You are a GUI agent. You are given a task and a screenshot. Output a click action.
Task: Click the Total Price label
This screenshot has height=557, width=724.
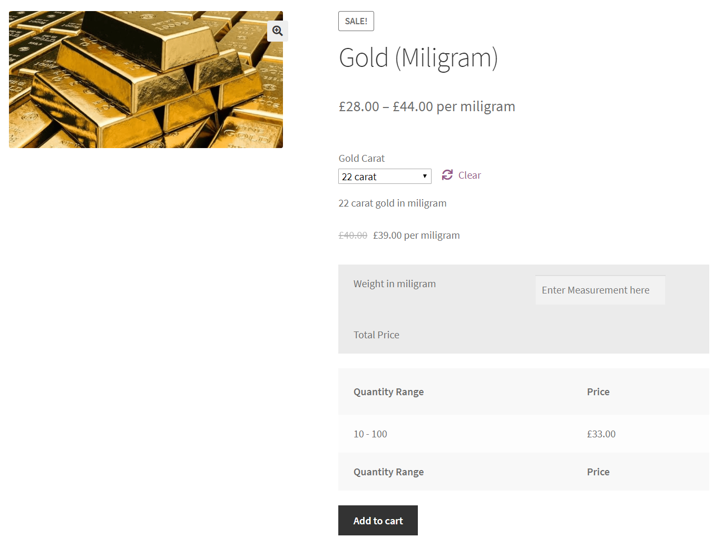376,335
